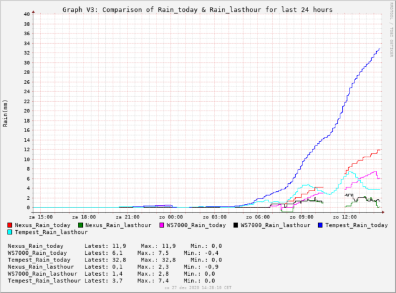Click the 40 value on the y-axis

[x=25, y=14]
